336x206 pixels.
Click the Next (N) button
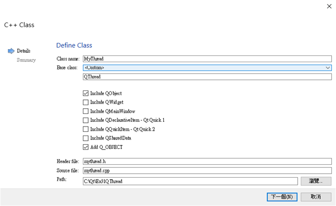pyautogui.click(x=282, y=197)
